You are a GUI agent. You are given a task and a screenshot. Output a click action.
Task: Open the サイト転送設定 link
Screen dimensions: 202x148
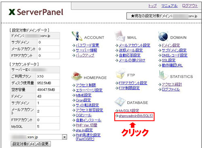click(x=87, y=105)
